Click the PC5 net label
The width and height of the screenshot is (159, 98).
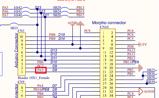coord(130,39)
